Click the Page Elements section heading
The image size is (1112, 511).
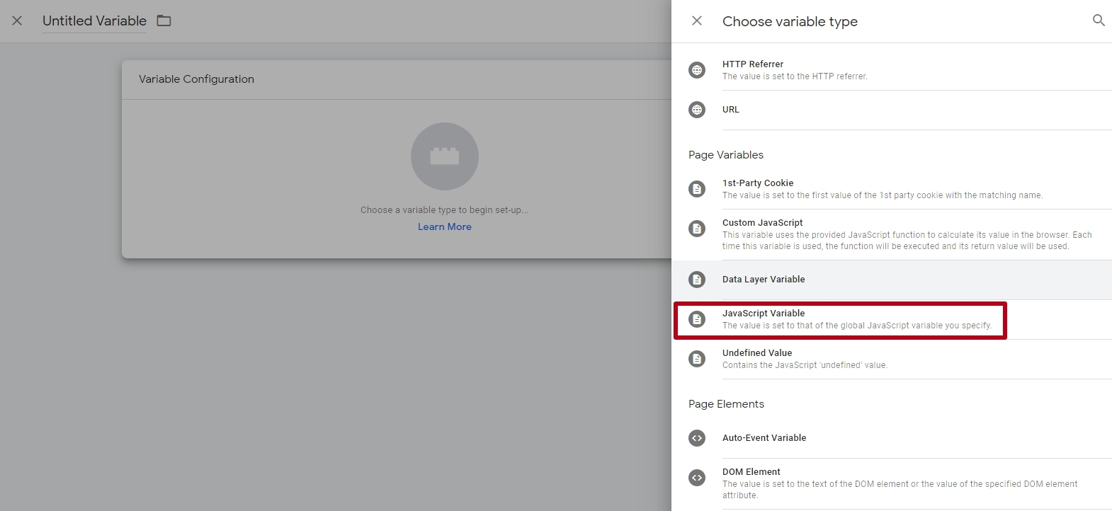pyautogui.click(x=726, y=404)
